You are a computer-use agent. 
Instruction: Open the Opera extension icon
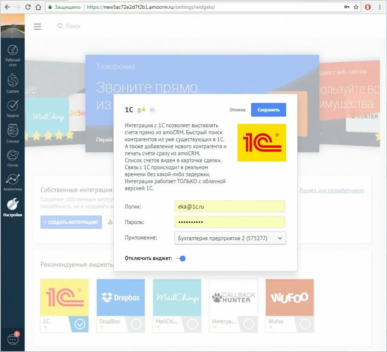click(368, 7)
